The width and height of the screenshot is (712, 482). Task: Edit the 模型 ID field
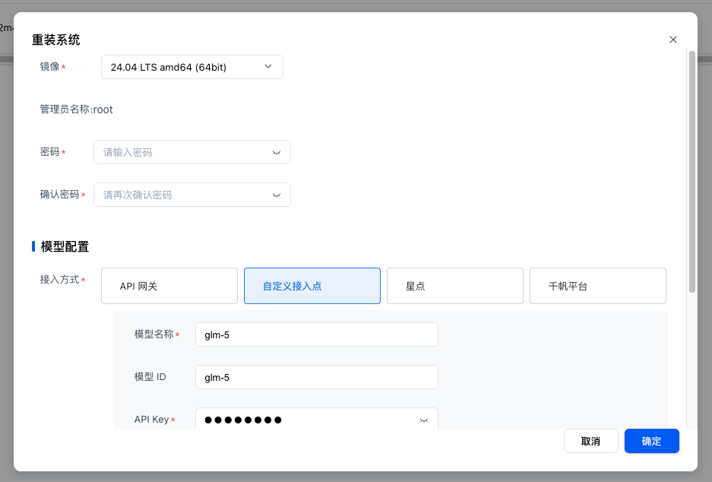pos(317,377)
